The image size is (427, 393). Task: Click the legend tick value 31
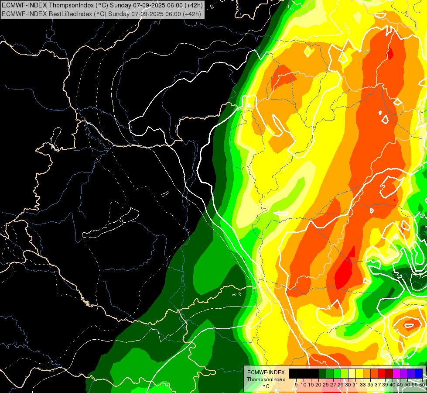point(355,385)
